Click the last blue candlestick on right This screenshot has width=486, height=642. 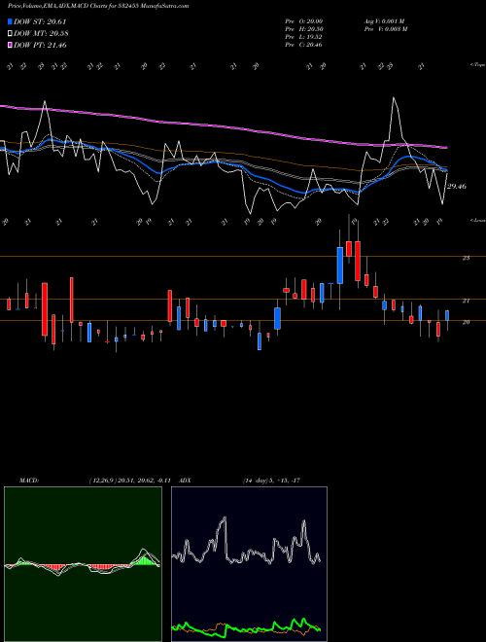point(447,315)
